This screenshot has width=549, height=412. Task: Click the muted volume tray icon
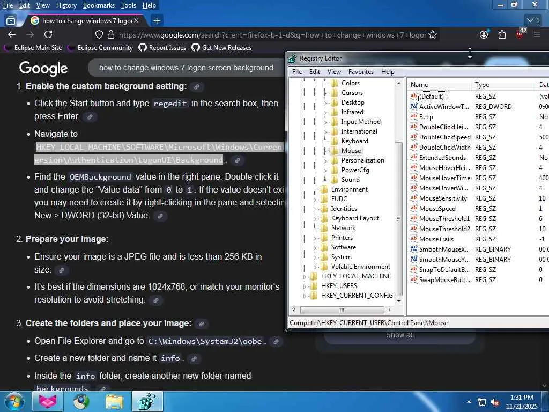[495, 402]
